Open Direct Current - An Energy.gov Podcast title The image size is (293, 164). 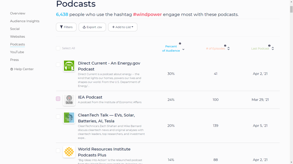coord(109,66)
